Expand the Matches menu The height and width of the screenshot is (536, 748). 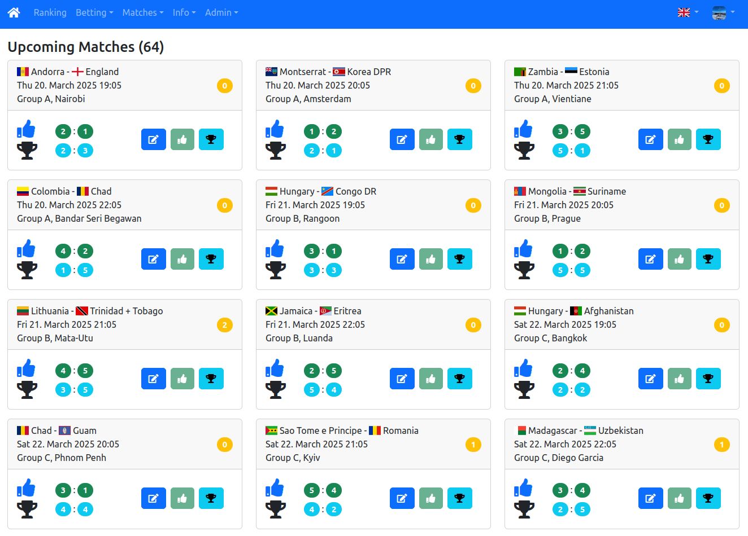click(x=143, y=12)
